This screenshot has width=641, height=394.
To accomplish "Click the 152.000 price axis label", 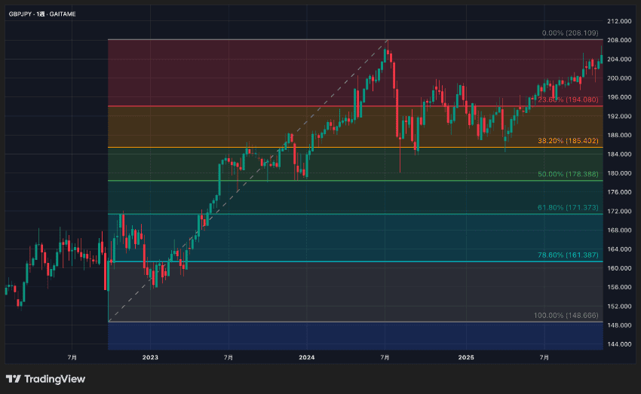I will 619,306.
